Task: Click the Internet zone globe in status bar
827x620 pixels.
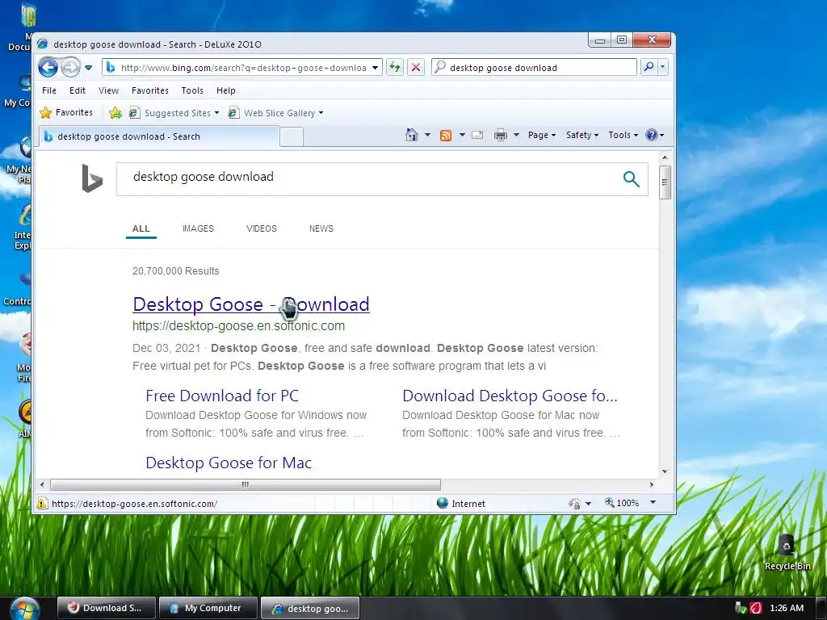Action: pyautogui.click(x=443, y=504)
